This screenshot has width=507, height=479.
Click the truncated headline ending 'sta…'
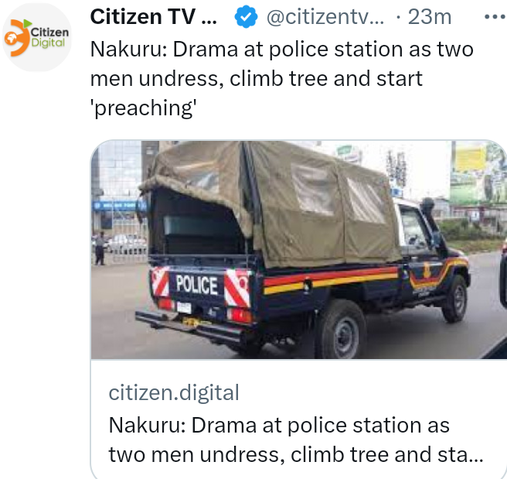pos(295,454)
